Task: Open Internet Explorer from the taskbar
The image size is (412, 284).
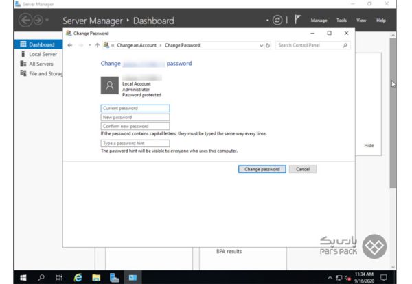Action: click(x=78, y=277)
